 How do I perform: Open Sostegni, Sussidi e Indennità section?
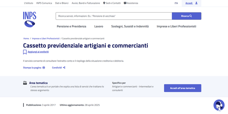click(130, 26)
